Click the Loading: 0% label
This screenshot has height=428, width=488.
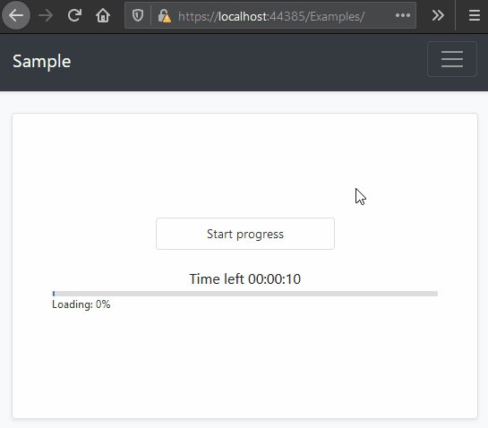[x=81, y=304]
